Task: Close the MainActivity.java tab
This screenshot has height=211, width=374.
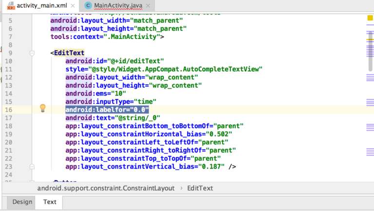Action: [x=148, y=5]
